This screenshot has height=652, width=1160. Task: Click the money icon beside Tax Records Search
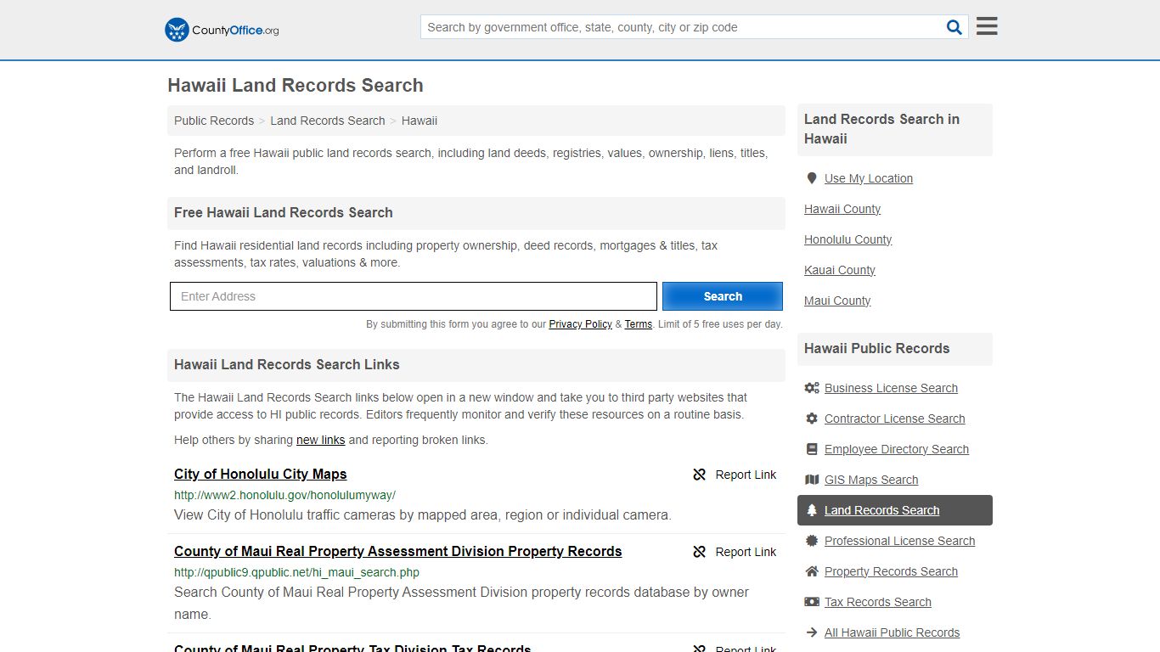[x=812, y=602]
